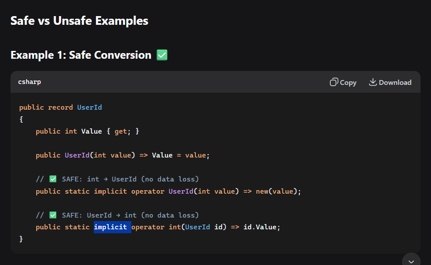Click the 'get;' accessor in Value property

(122, 131)
